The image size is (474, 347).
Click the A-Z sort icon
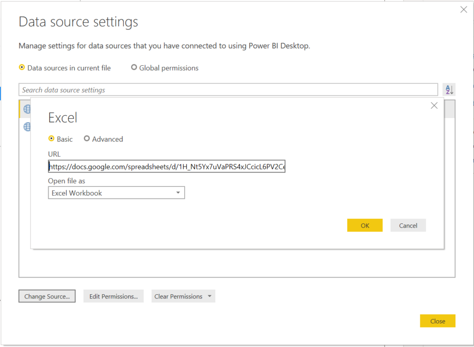pyautogui.click(x=449, y=90)
